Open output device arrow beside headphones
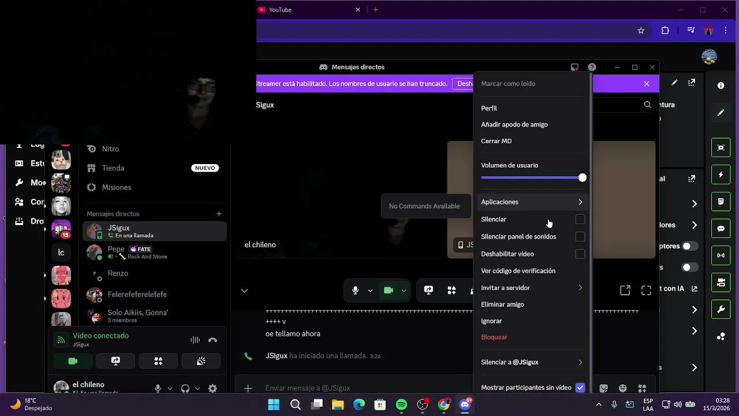This screenshot has width=739, height=416. click(197, 389)
